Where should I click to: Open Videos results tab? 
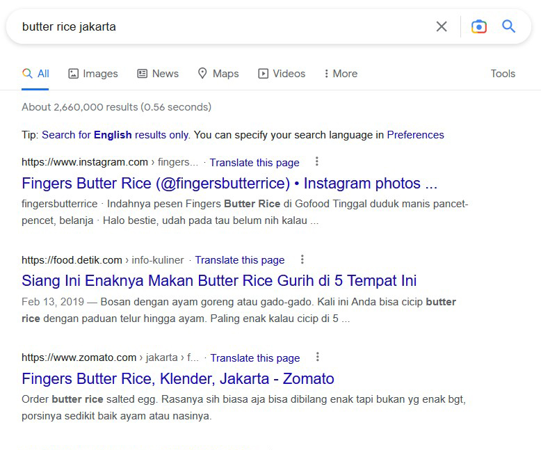click(x=282, y=74)
